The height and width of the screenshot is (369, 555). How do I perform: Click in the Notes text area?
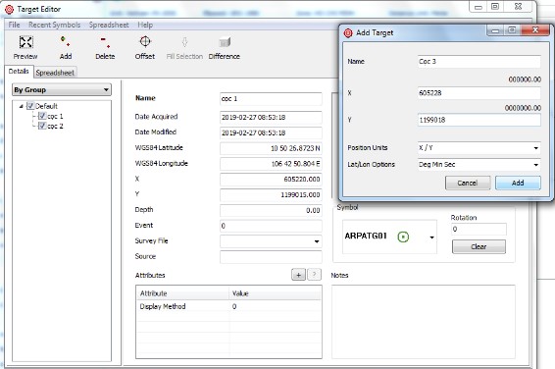[423, 322]
